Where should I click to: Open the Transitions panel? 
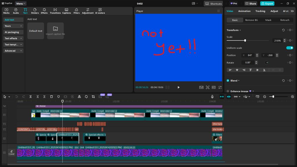click(x=55, y=11)
